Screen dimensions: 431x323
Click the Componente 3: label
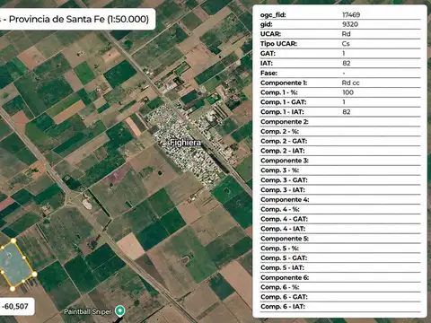(x=285, y=161)
